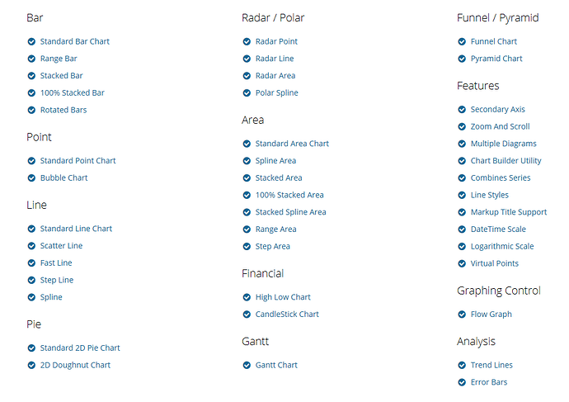Click checkmark icon beside Gantt Chart
This screenshot has height=402, width=569.
247,366
